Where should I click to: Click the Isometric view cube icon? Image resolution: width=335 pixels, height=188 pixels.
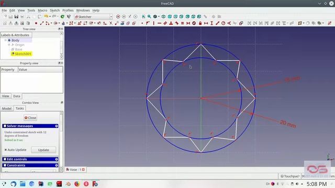[x=163, y=17]
